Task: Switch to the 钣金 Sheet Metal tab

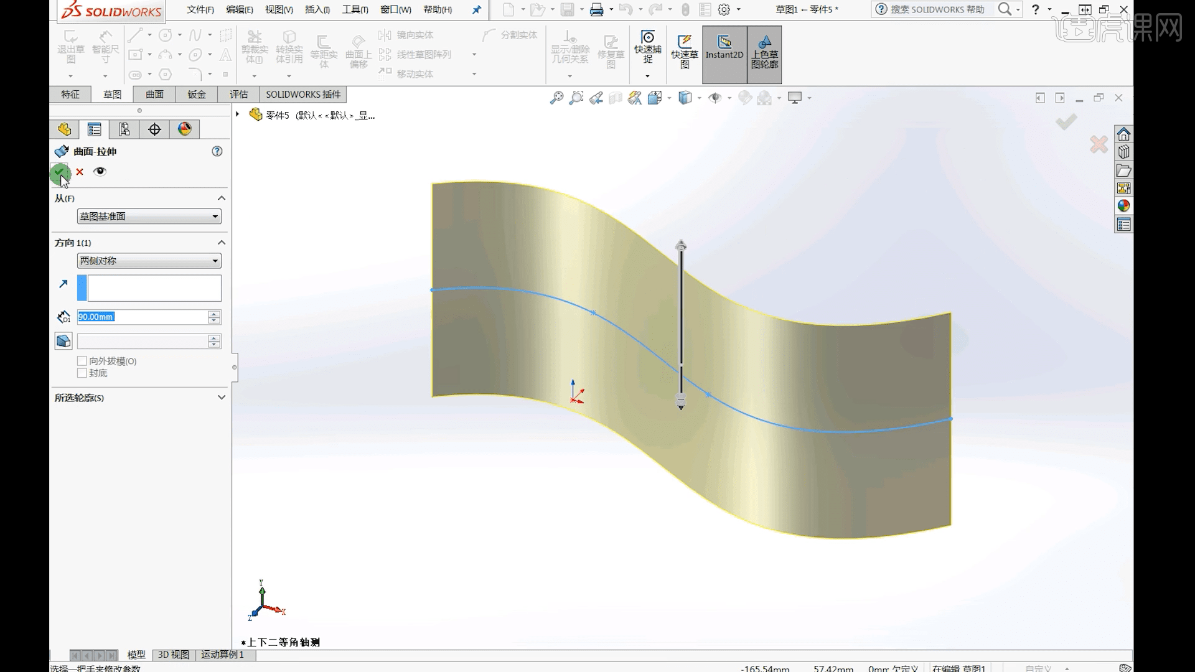Action: pyautogui.click(x=197, y=95)
